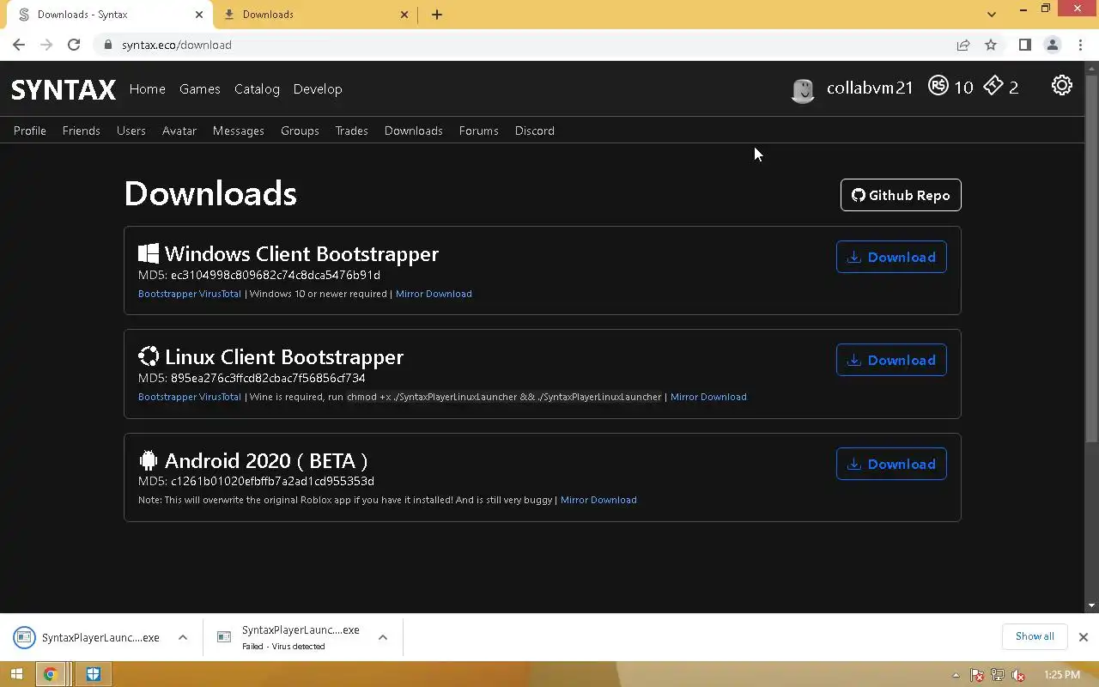Open Linux Mirror Download link
The width and height of the screenshot is (1099, 687).
pos(708,397)
